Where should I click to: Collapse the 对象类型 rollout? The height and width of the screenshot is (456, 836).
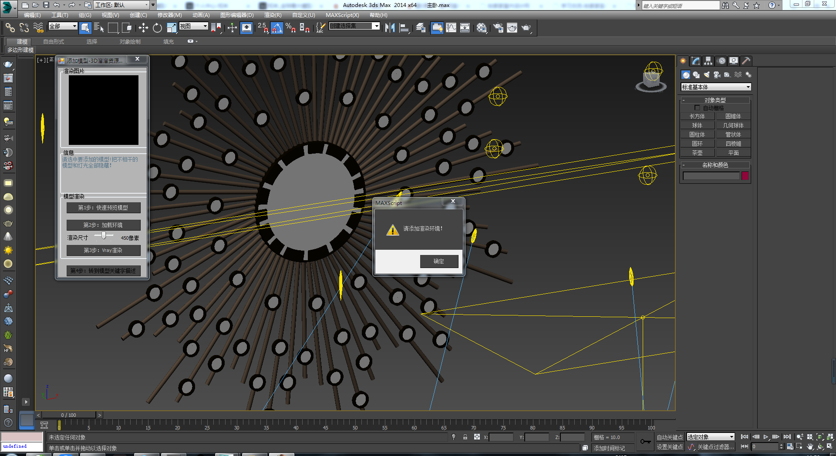tap(715, 100)
